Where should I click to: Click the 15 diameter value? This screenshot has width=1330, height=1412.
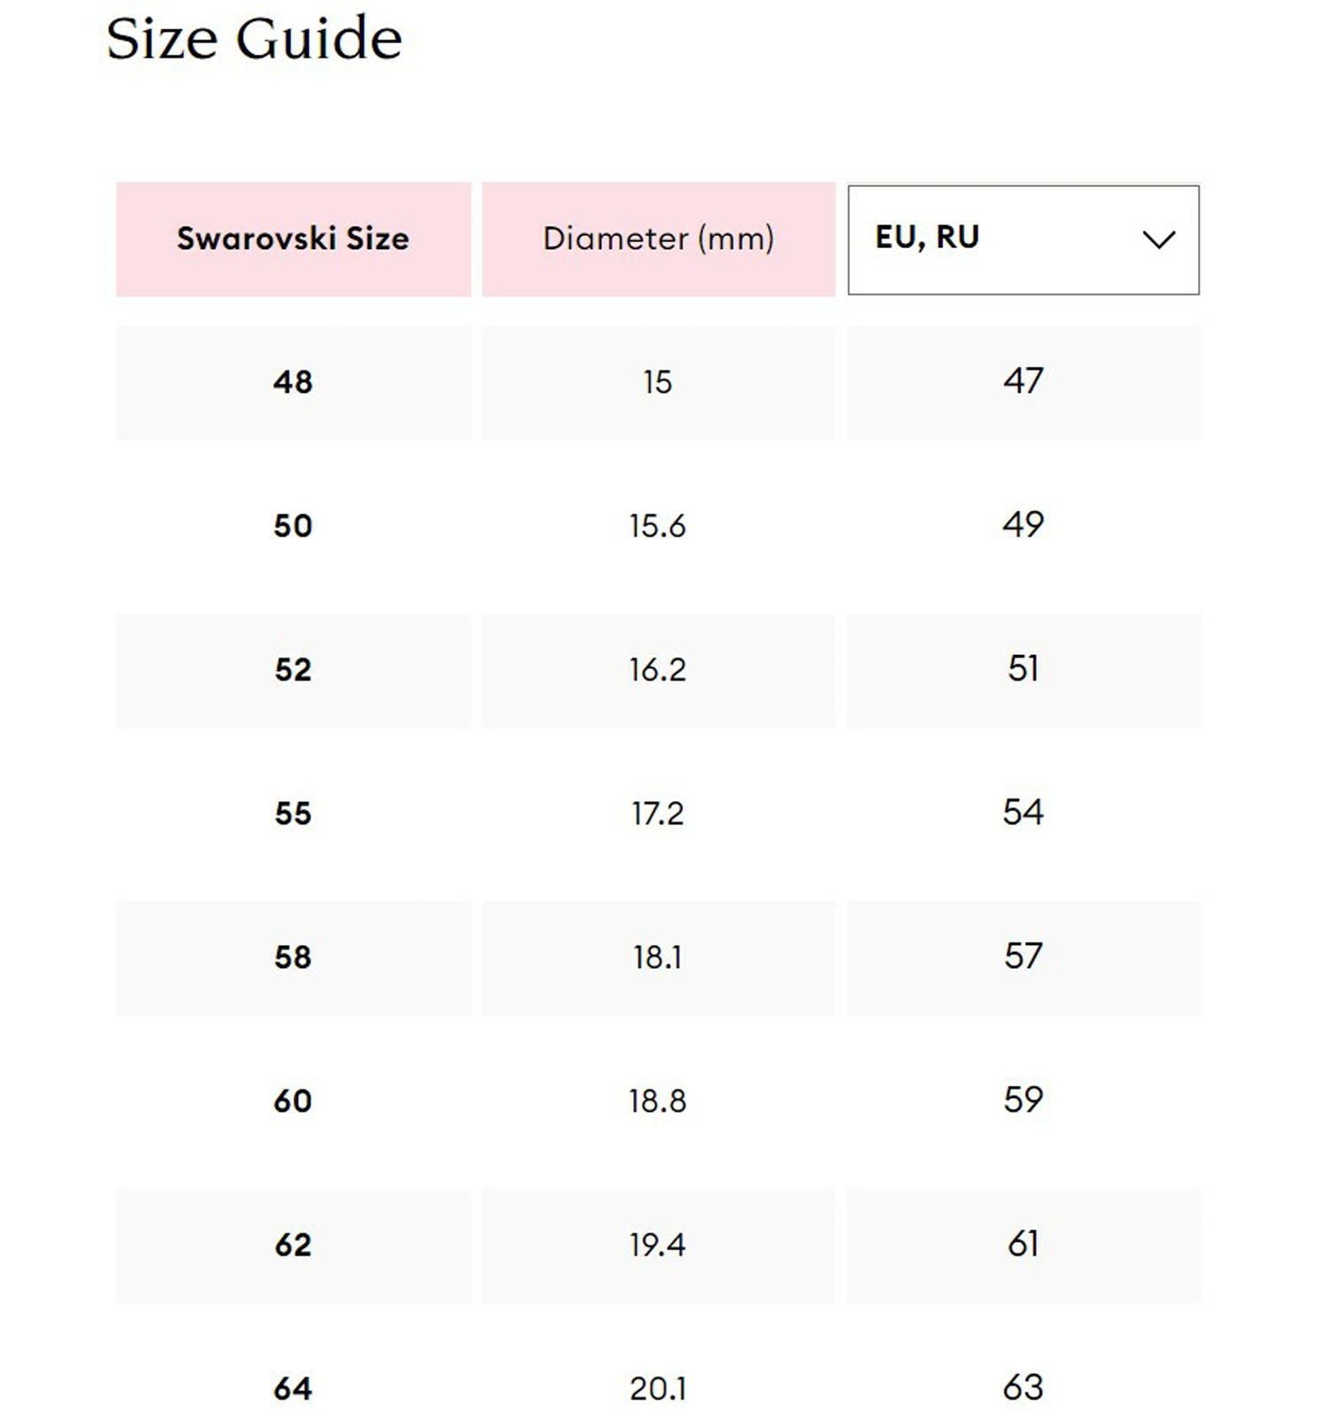[x=658, y=382]
